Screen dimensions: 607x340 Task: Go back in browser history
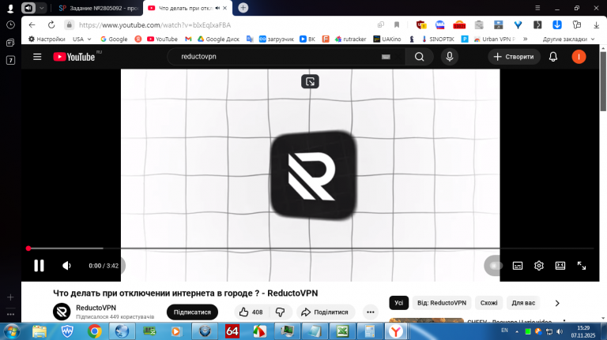(32, 24)
